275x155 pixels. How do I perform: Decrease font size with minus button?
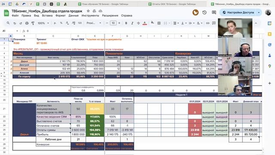pos(107,23)
